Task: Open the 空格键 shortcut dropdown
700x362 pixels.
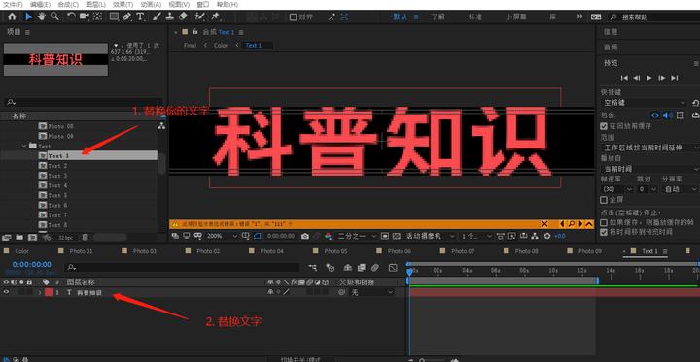Action: (x=645, y=103)
